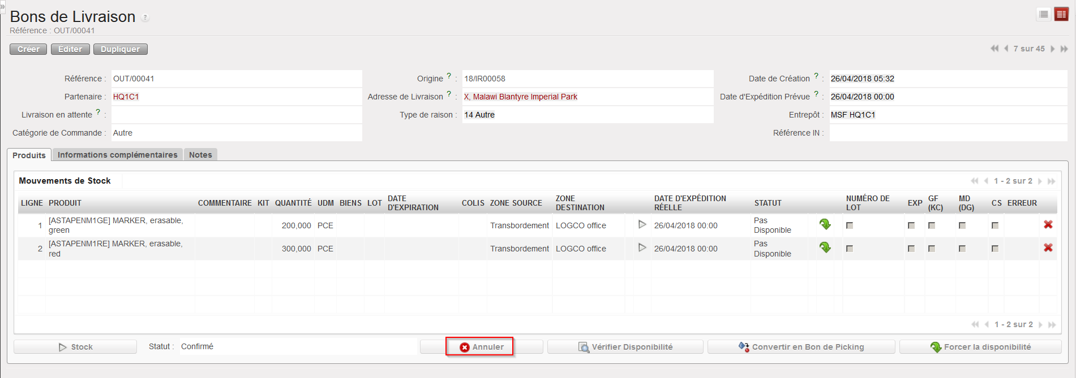
Task: Switch to list view icon
Action: (1044, 15)
